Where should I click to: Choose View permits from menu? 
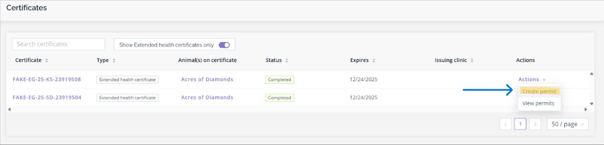538,103
